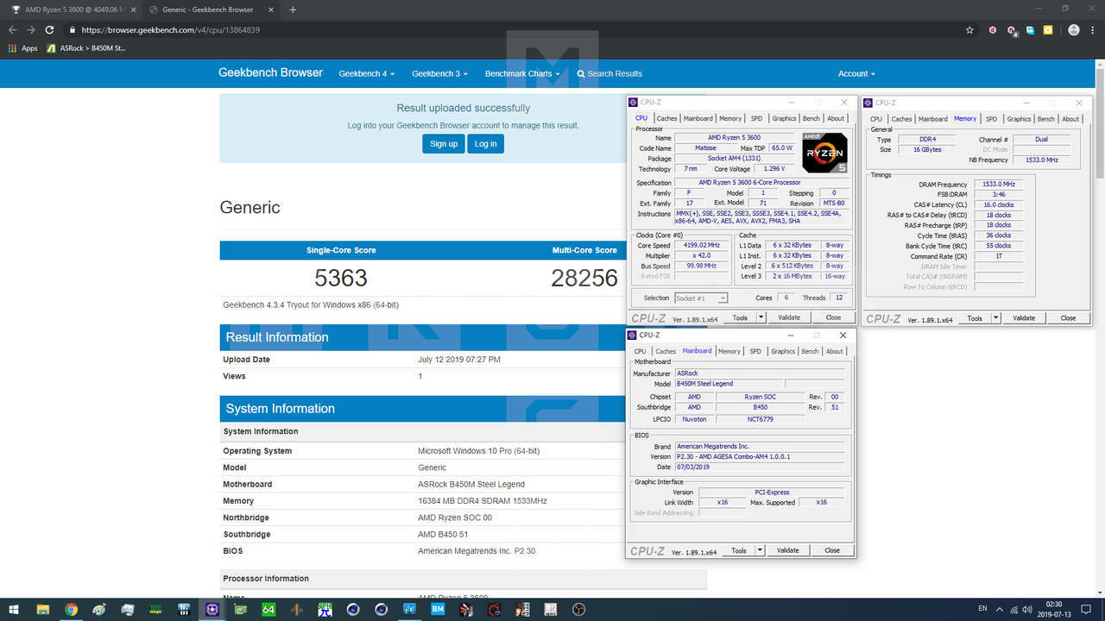Click the EN language indicator in tray
1105x621 pixels.
(982, 609)
